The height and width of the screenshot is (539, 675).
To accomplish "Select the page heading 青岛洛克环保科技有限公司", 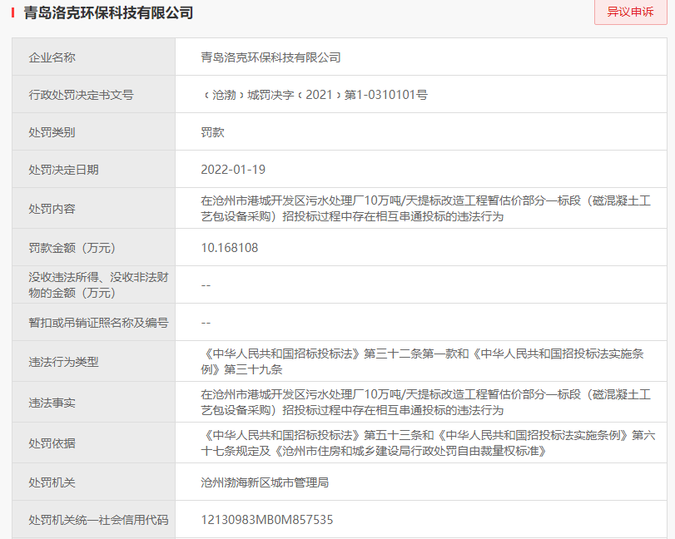I will point(108,13).
